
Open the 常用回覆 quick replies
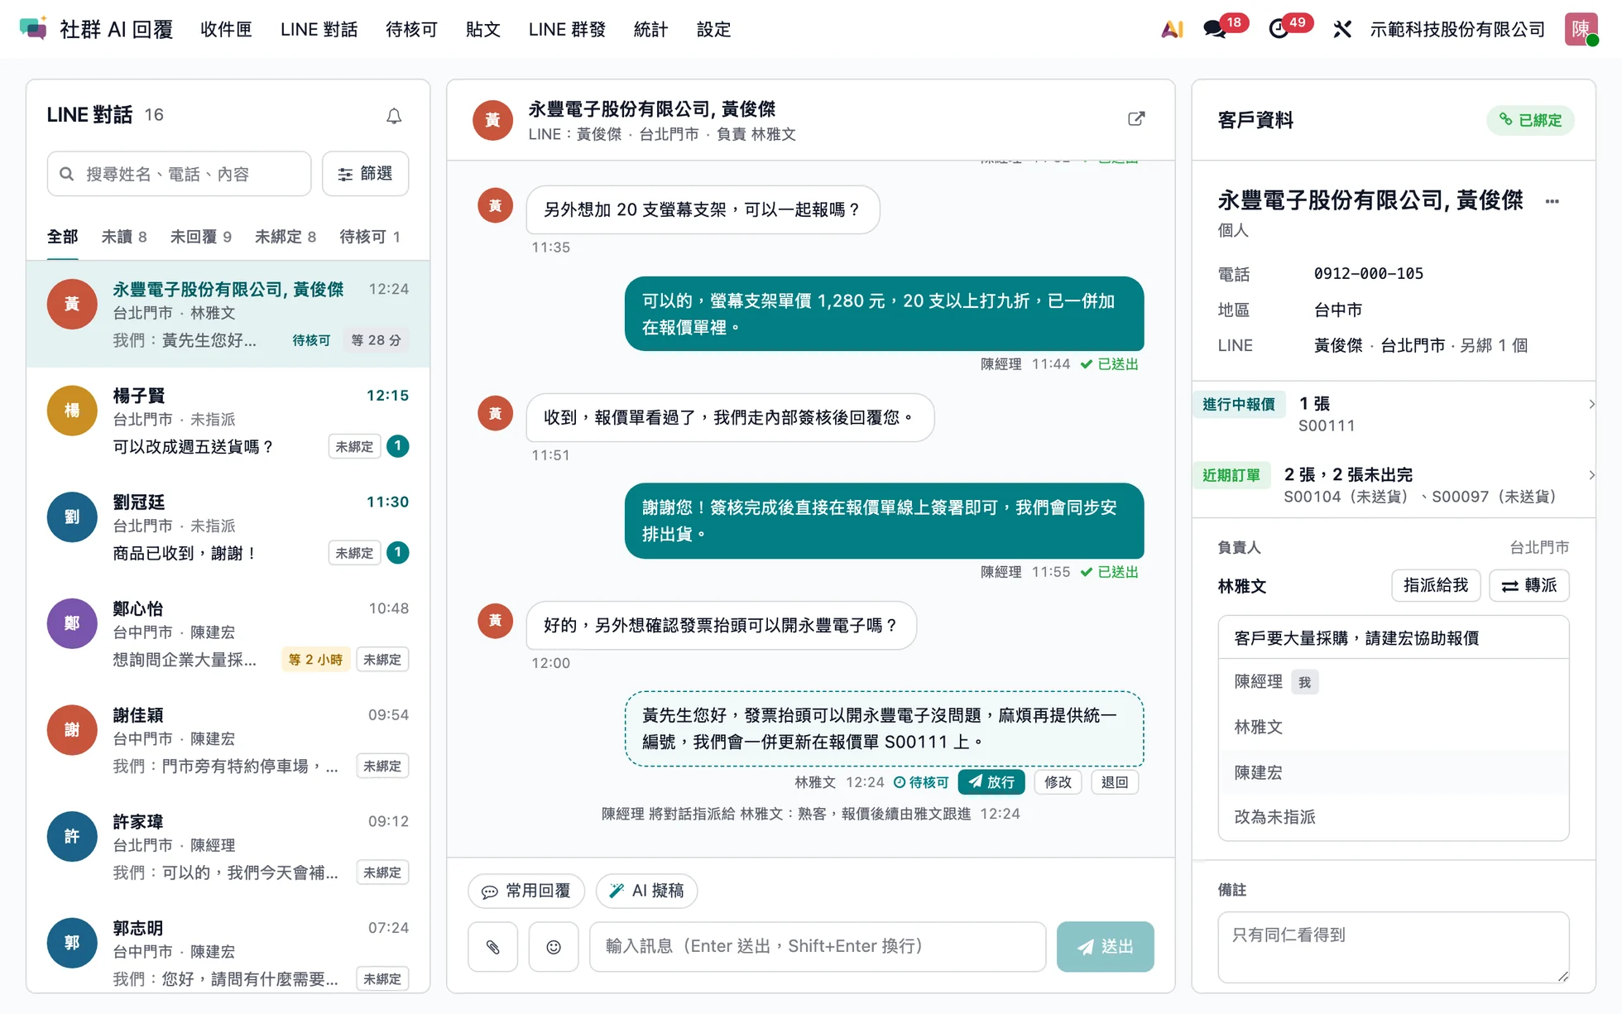(526, 891)
